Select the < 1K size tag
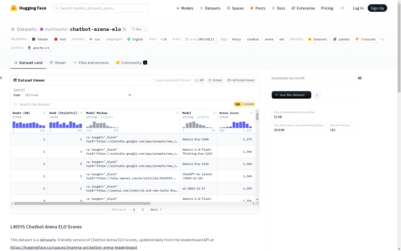 click(x=164, y=39)
